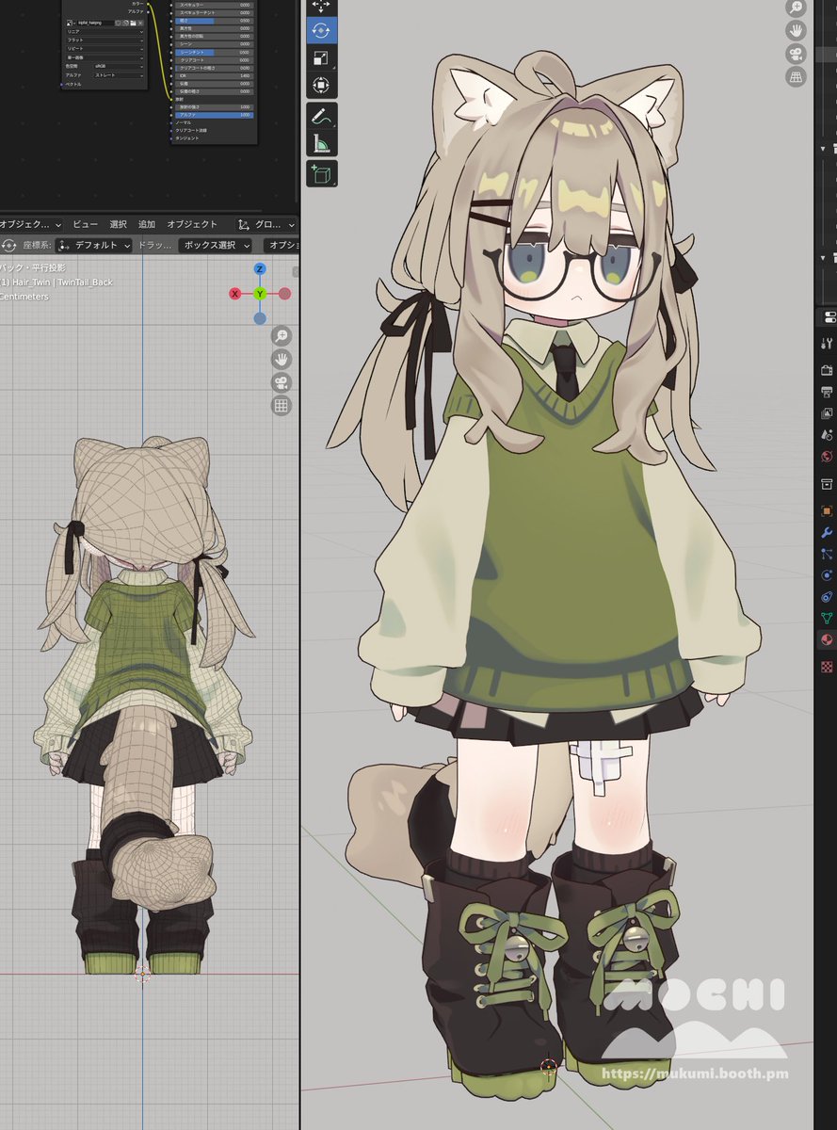837x1130 pixels.
Task: Open the Output properties tab
Action: click(x=828, y=392)
